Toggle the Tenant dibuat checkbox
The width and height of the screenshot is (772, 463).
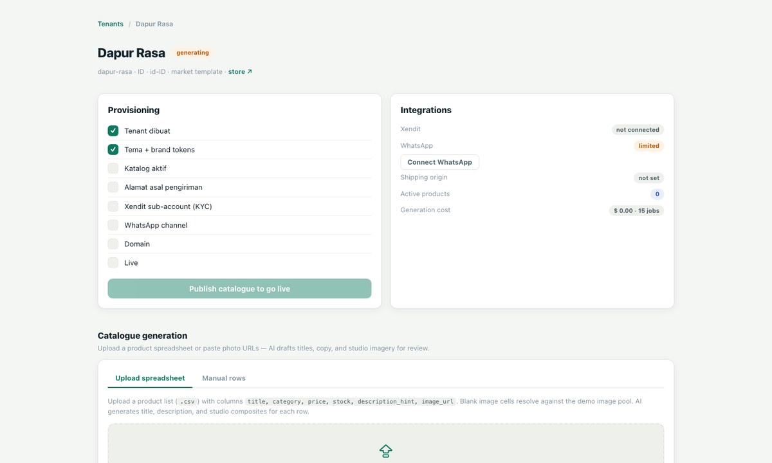(113, 131)
